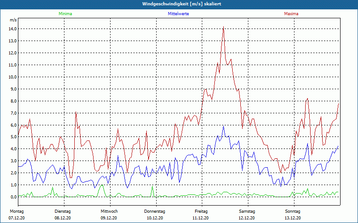Screen dimensions: 358x223
Task: Click the 8,0 y-axis value
Action: click(x=13, y=101)
